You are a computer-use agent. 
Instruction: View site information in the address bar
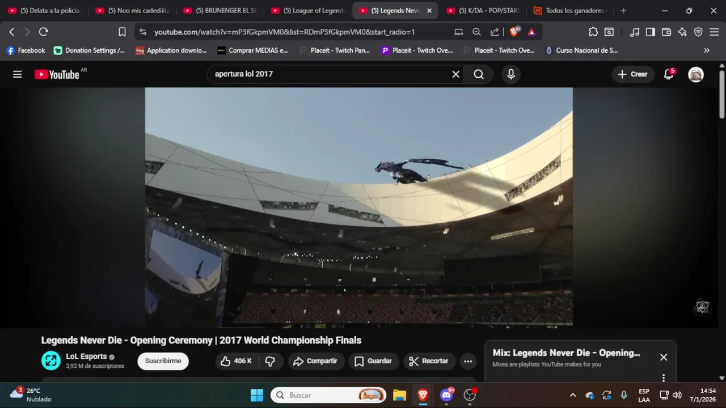142,32
